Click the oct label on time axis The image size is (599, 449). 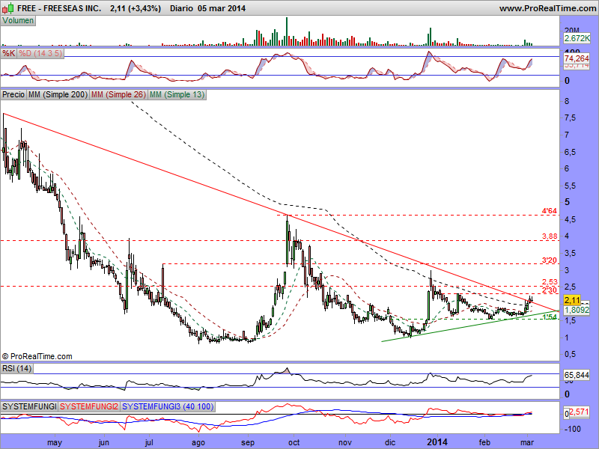click(x=294, y=442)
